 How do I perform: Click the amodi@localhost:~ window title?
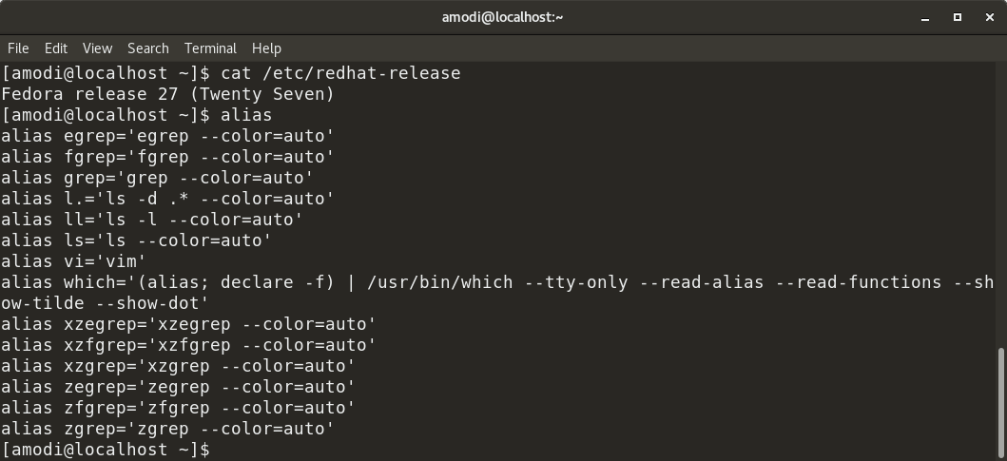503,17
